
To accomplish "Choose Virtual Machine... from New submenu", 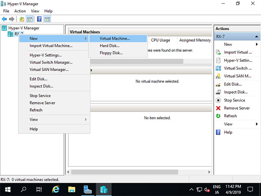I will (118, 39).
